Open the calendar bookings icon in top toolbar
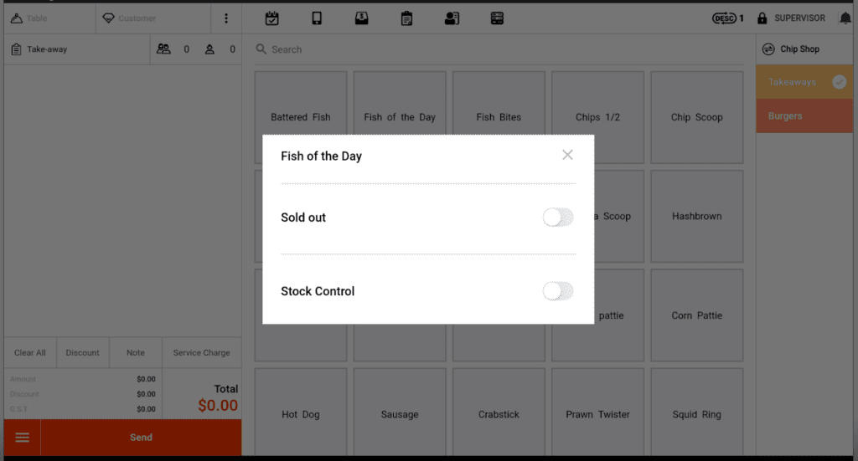Screen dimensions: 858x461 pos(271,18)
